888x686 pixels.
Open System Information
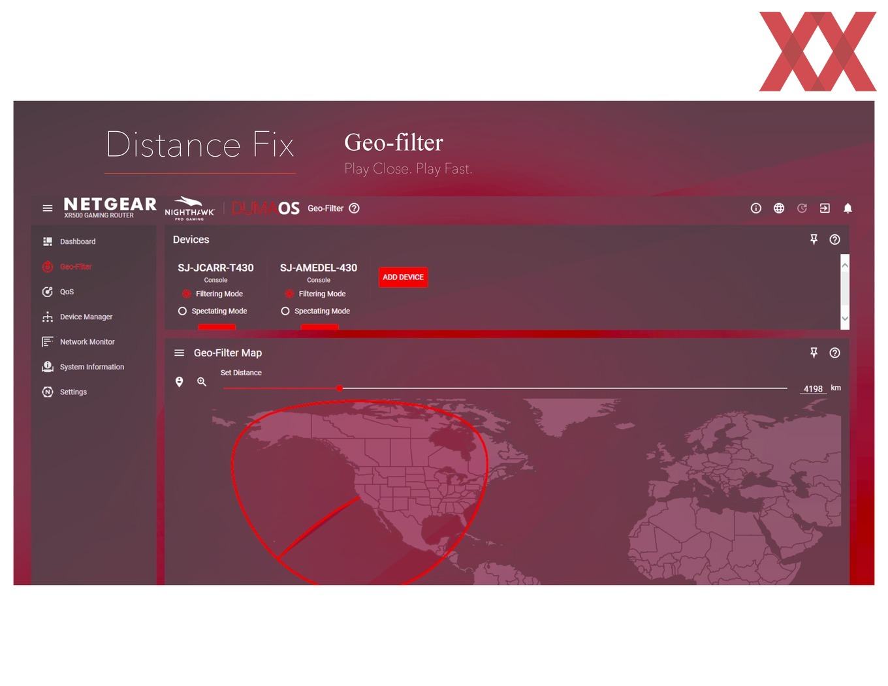(92, 367)
